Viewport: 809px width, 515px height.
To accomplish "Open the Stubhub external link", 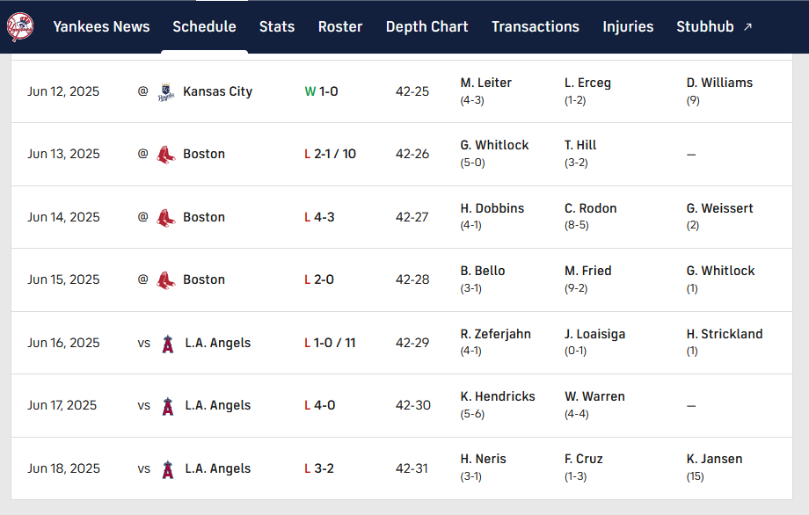I will (714, 26).
